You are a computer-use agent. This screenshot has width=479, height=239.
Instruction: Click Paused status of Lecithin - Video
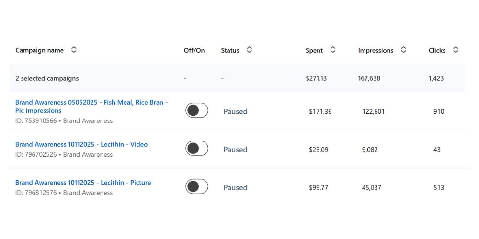point(235,149)
